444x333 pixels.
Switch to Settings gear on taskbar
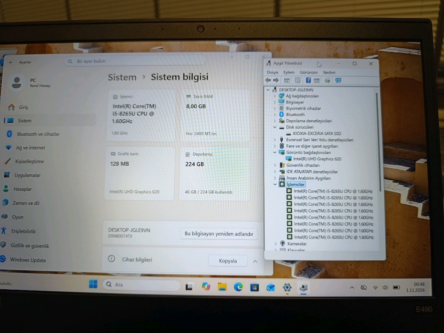coord(287,288)
